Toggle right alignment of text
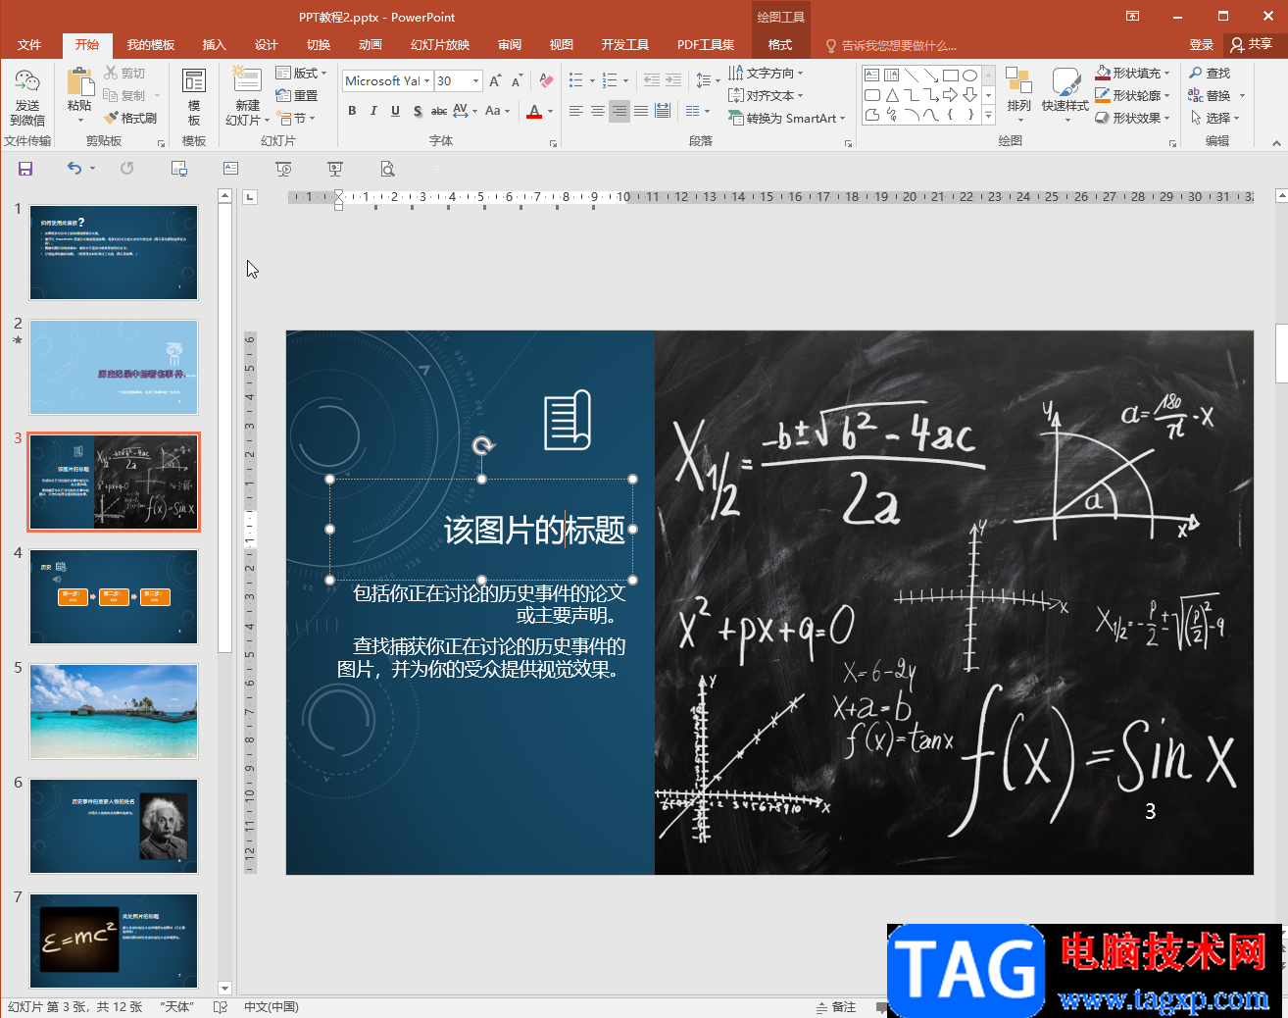Viewport: 1288px width, 1018px height. click(619, 111)
